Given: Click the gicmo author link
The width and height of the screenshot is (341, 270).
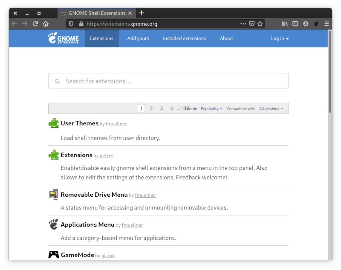Looking at the screenshot, I should 108,255.
